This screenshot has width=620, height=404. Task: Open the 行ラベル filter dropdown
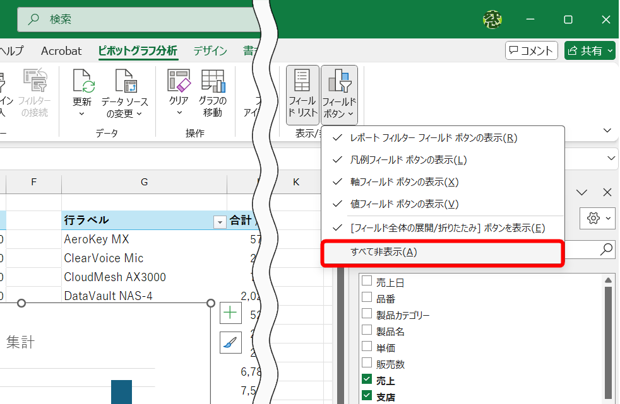point(219,221)
